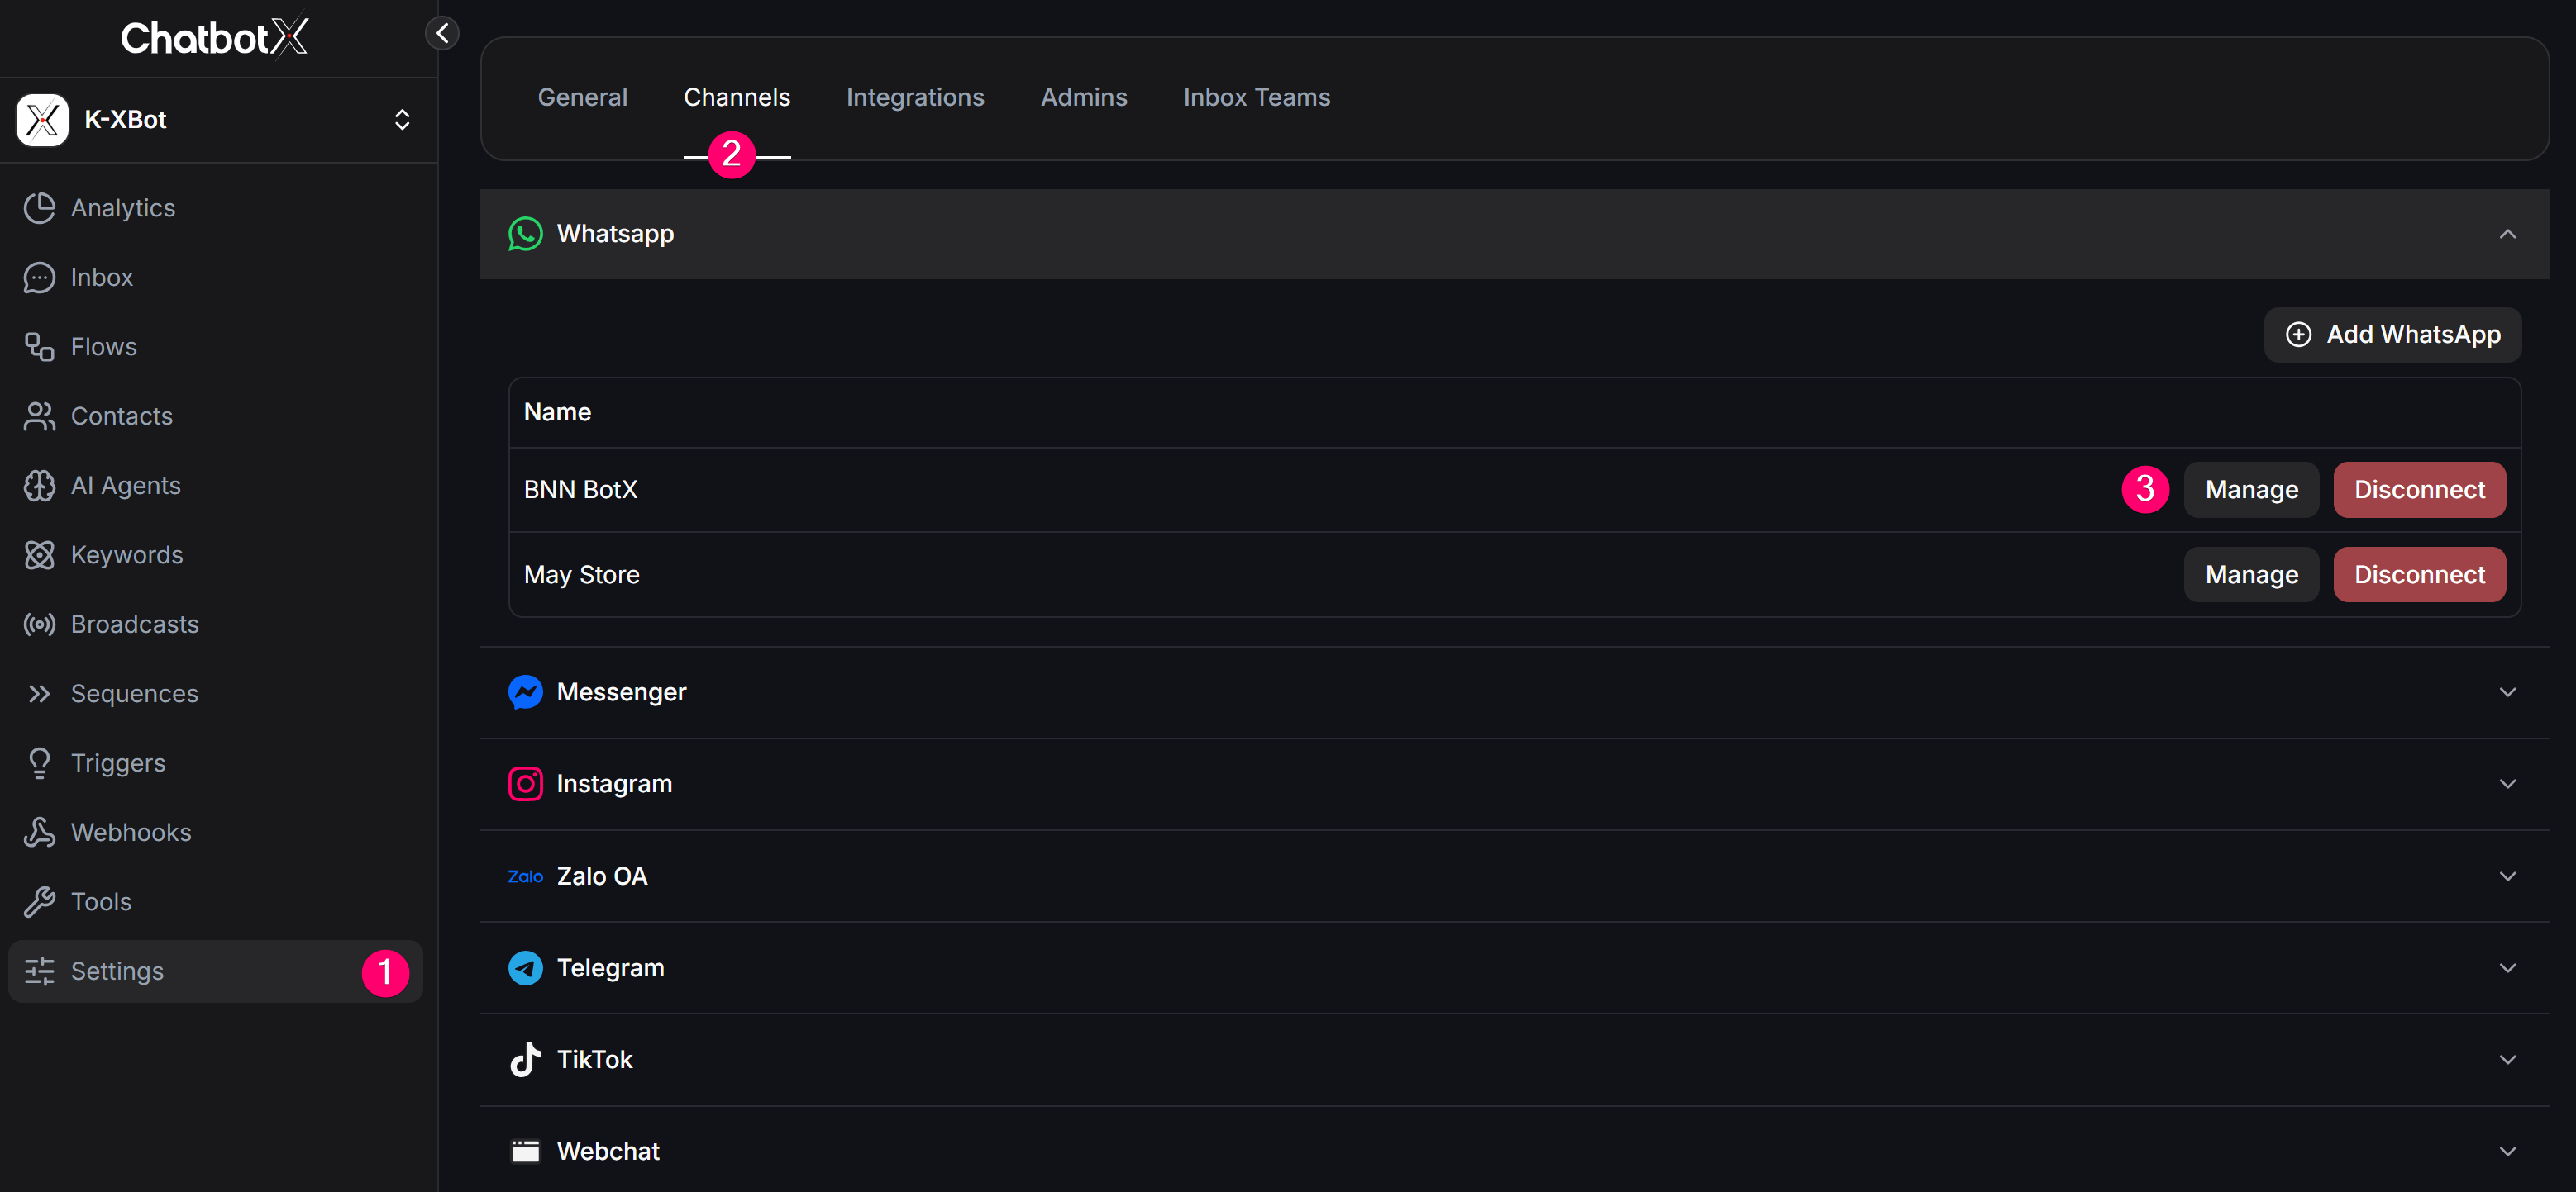Click the Telegram section title
This screenshot has width=2576, height=1192.
click(610, 968)
